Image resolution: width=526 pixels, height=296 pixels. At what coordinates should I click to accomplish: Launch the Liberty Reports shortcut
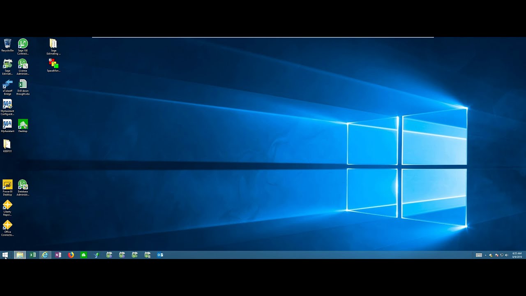[7, 208]
